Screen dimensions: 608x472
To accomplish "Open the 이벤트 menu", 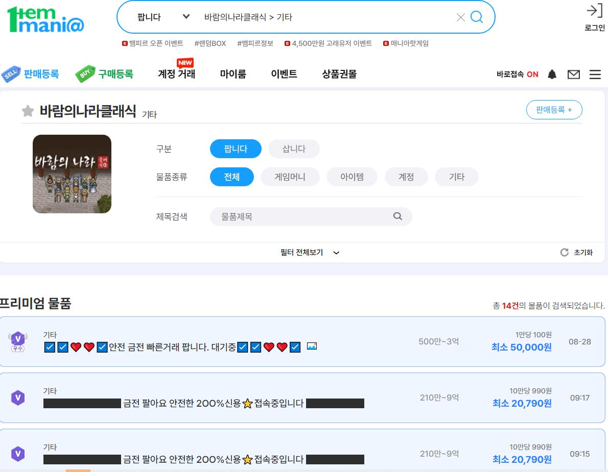I will click(x=284, y=73).
